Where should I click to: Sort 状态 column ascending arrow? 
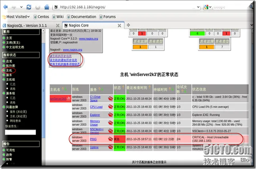(123, 87)
